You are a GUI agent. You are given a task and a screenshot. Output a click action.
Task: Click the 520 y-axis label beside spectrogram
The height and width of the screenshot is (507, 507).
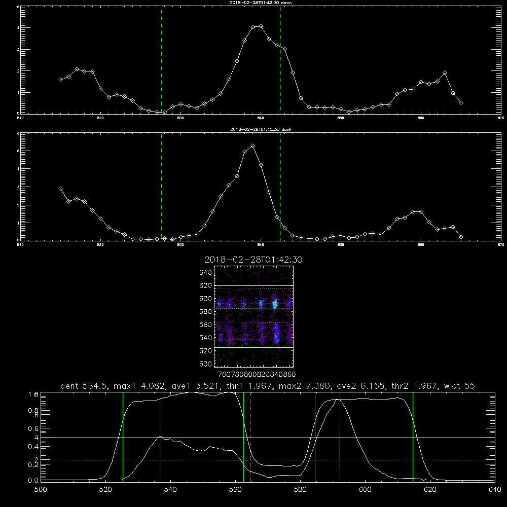[x=205, y=351]
